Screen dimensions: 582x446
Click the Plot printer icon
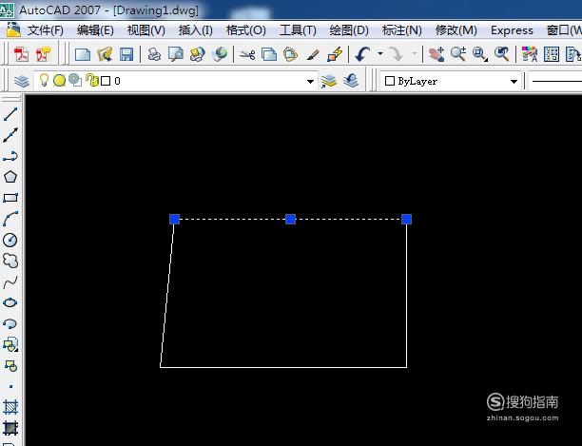[x=154, y=54]
